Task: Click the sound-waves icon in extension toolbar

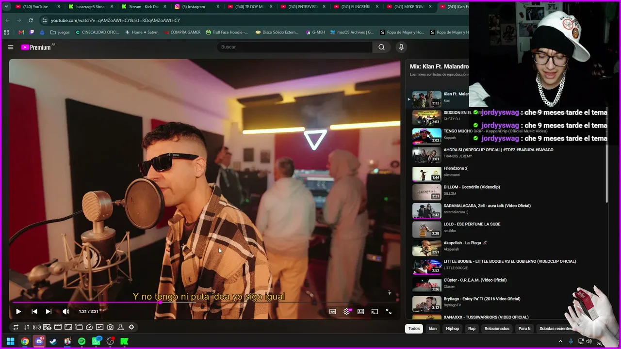Action: [x=37, y=327]
